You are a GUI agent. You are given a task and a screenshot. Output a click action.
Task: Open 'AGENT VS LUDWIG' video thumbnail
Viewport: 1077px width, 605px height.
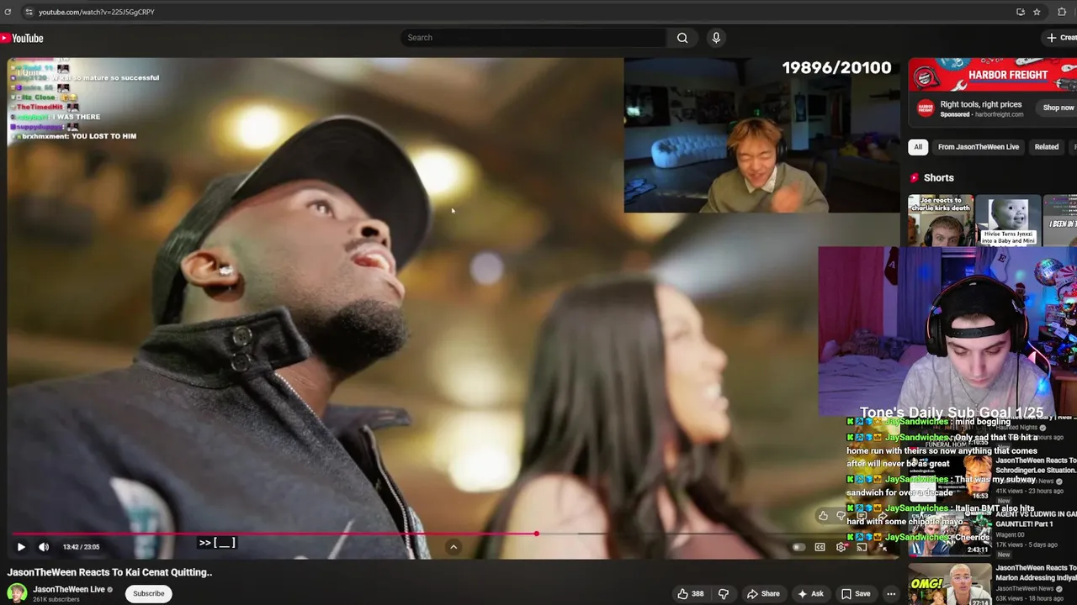[949, 534]
